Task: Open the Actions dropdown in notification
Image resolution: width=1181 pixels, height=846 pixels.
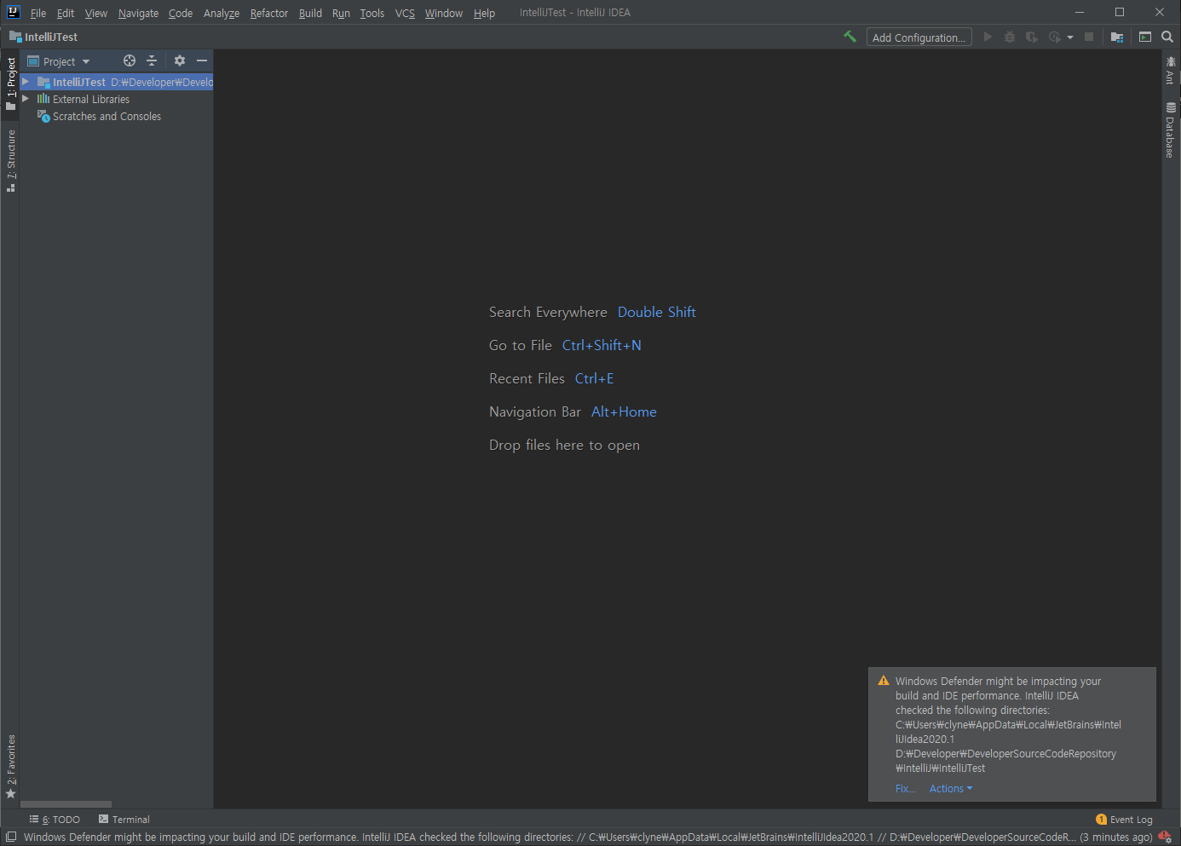Action: click(951, 789)
